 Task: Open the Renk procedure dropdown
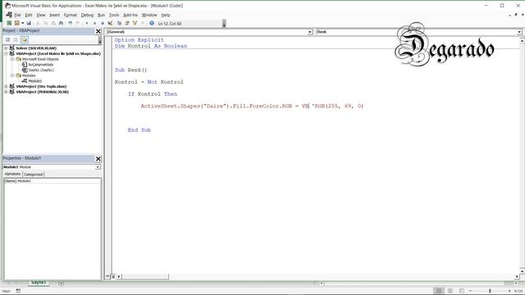tap(519, 32)
